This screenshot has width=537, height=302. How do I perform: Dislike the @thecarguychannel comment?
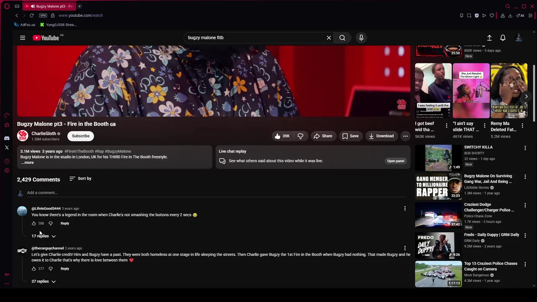pyautogui.click(x=51, y=269)
